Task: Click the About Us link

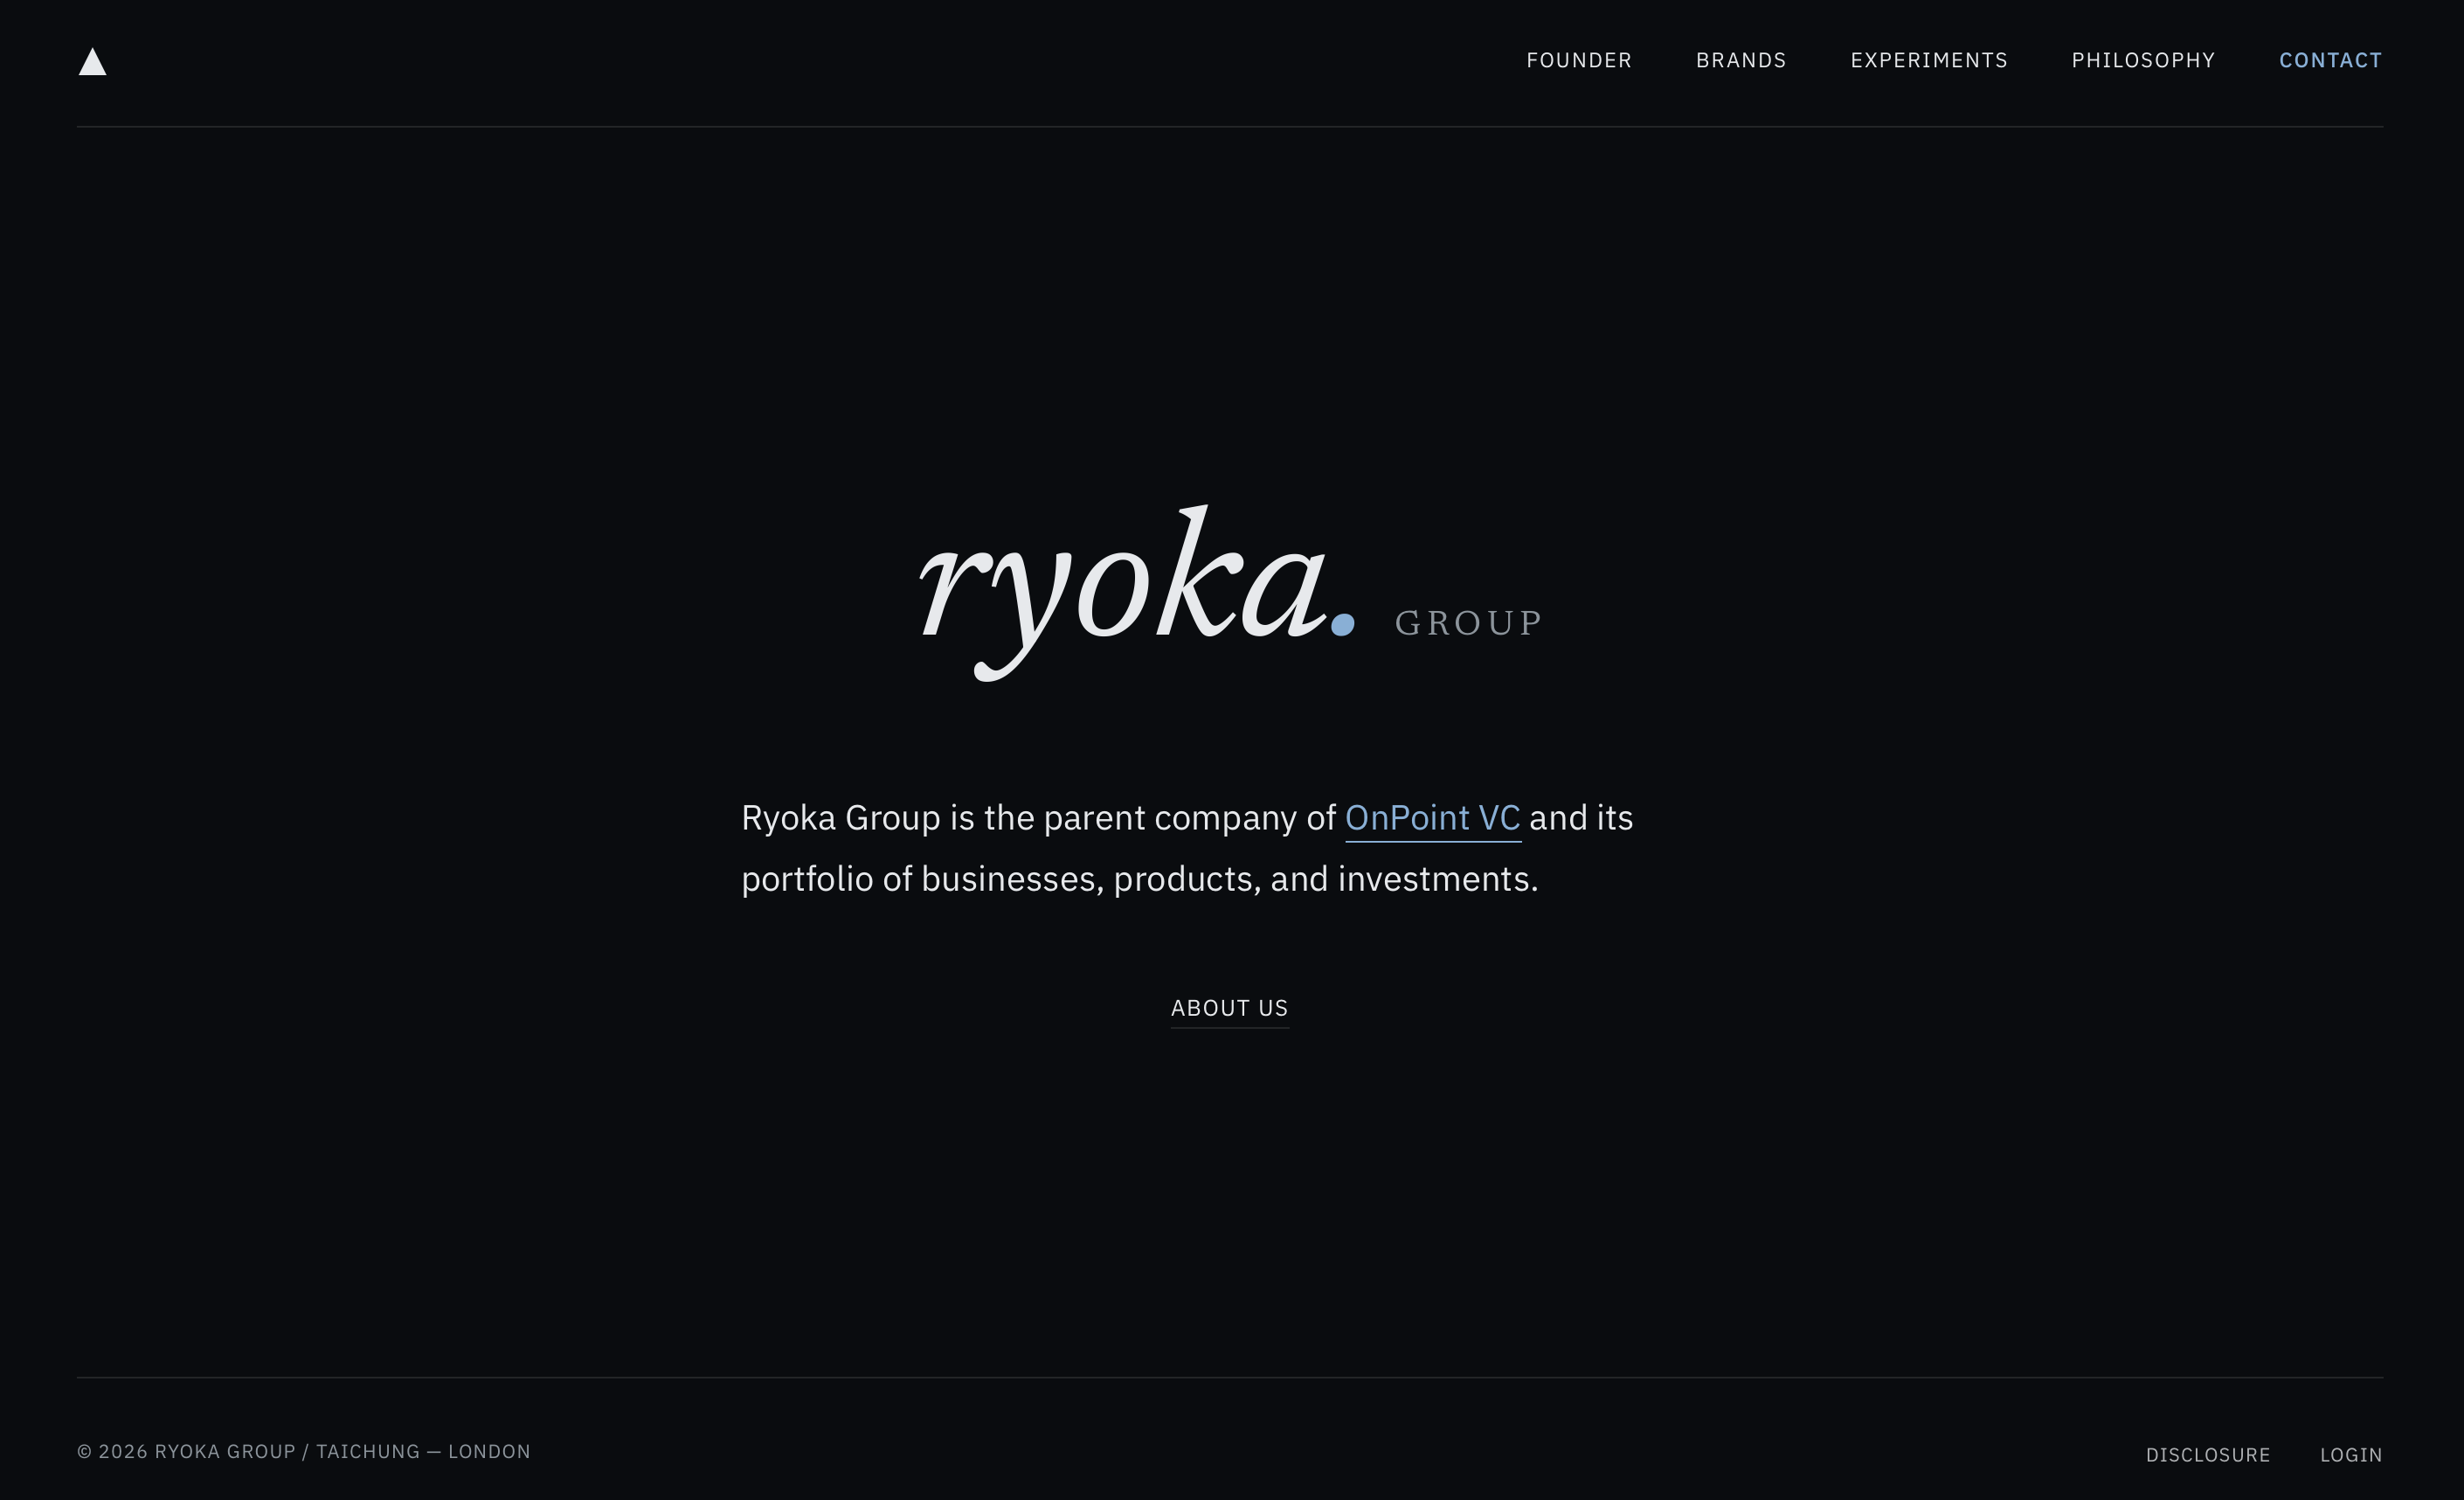Action: (1230, 1009)
